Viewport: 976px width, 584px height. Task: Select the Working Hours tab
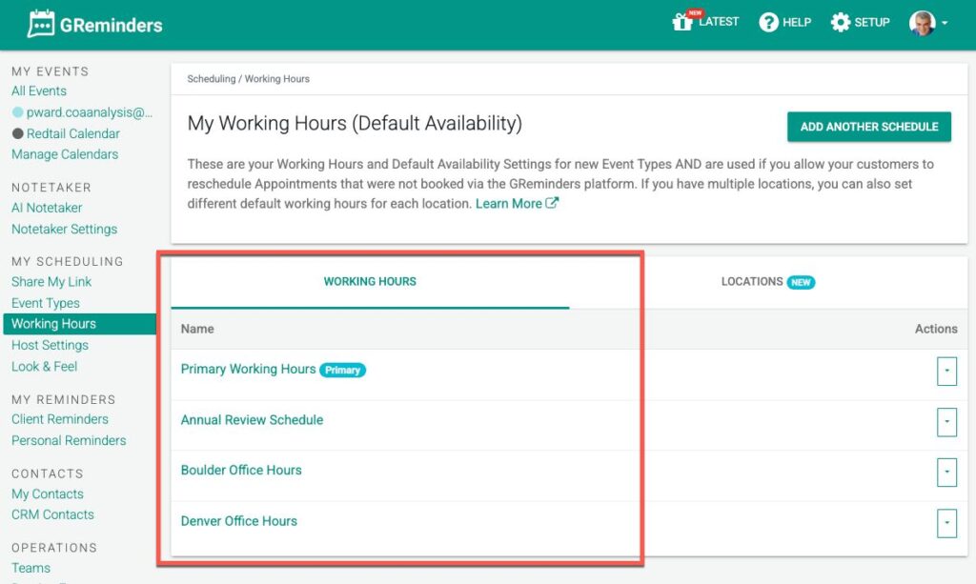370,282
